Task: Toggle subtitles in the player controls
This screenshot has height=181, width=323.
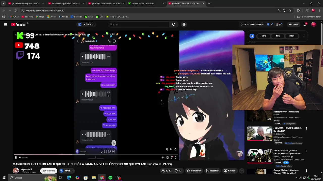Action: pos(167,158)
